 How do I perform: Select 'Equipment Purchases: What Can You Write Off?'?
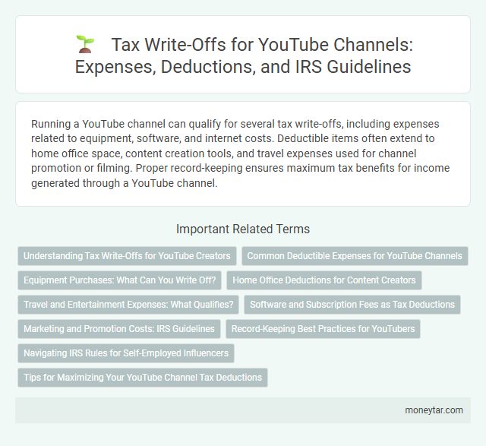click(120, 280)
